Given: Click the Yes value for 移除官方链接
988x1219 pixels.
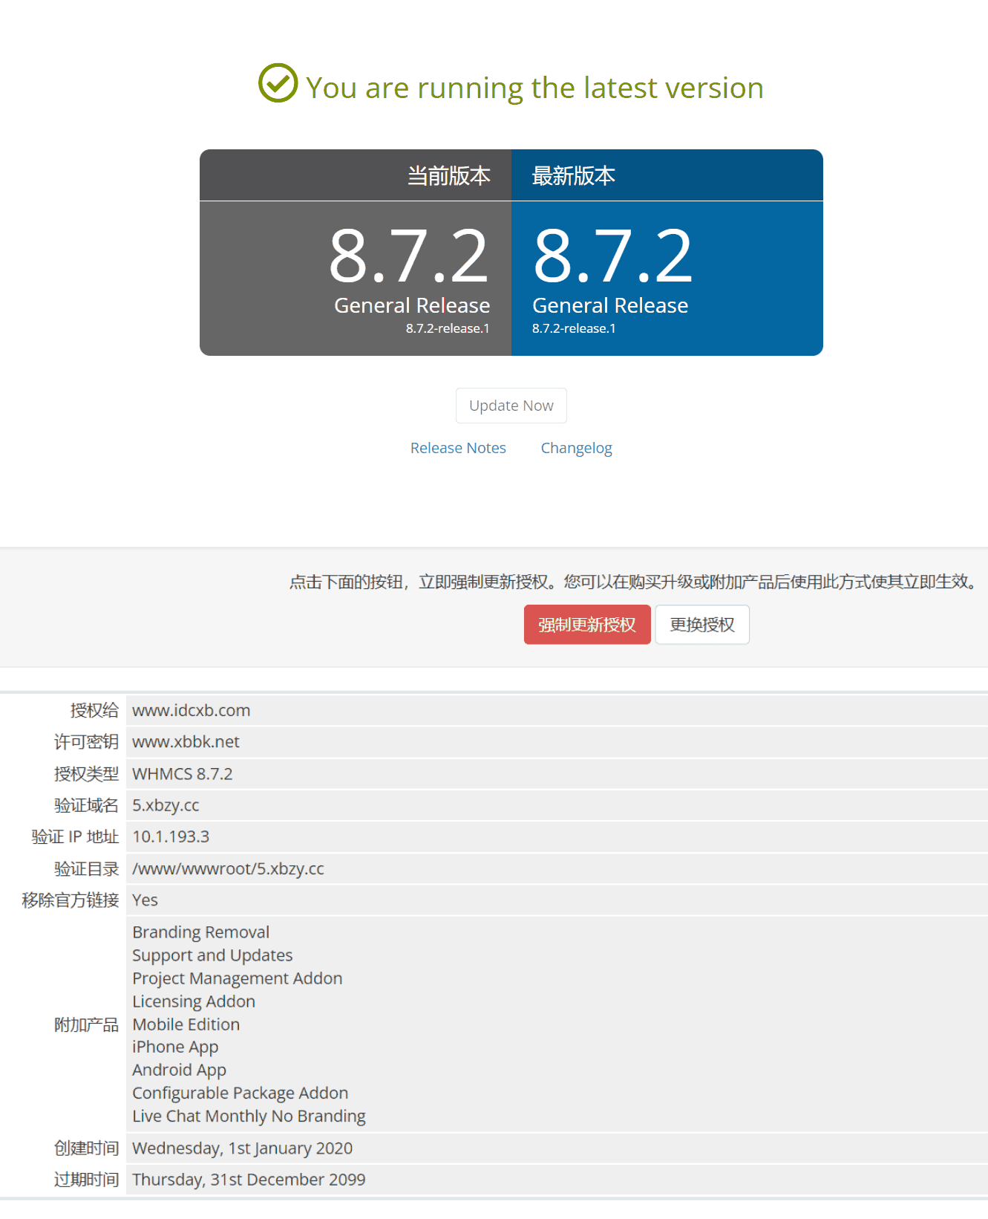Looking at the screenshot, I should [145, 900].
